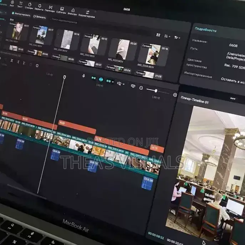The height and width of the screenshot is (245, 245).
Task: Click the Оставить в ис... value
Action: point(233,81)
